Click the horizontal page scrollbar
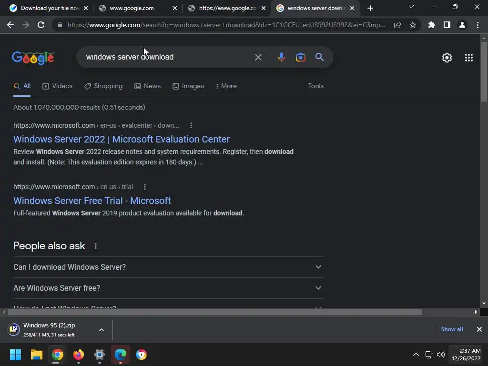Viewport: 488px width, 366px height. click(x=215, y=312)
